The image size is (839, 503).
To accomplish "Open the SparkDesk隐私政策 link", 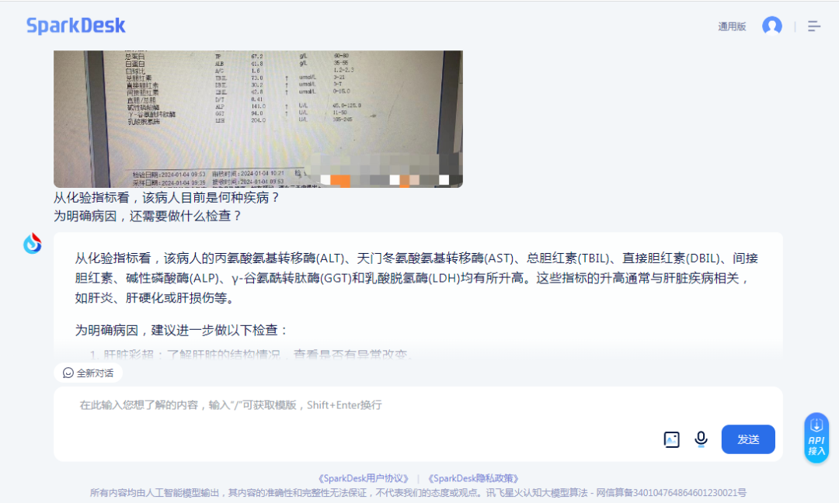I will (473, 478).
